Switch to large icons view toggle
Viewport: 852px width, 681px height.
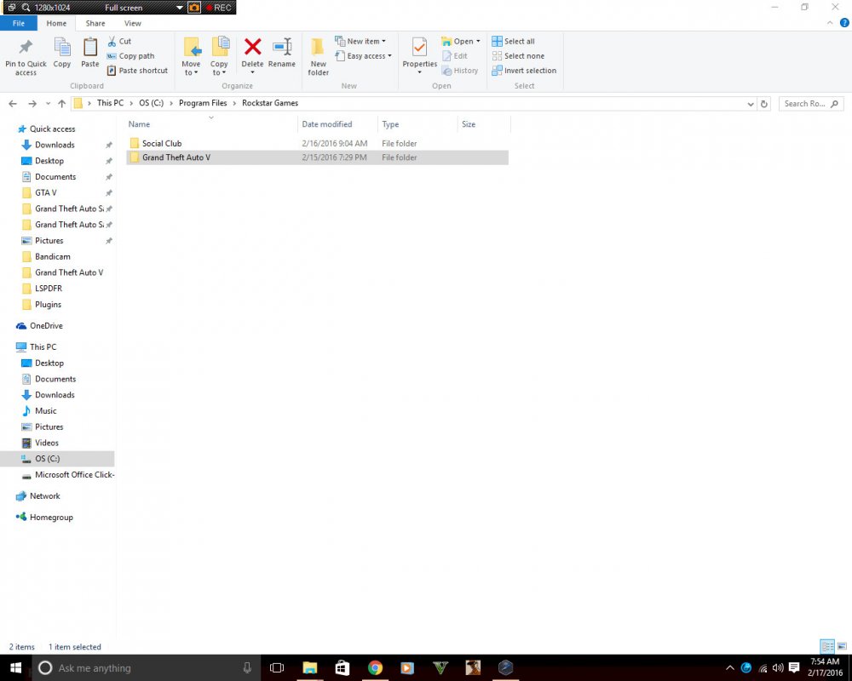[x=842, y=646]
